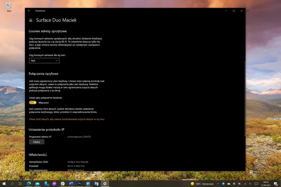Open Slack from the taskbar
Image resolution: width=281 pixels, height=187 pixels.
(63, 184)
